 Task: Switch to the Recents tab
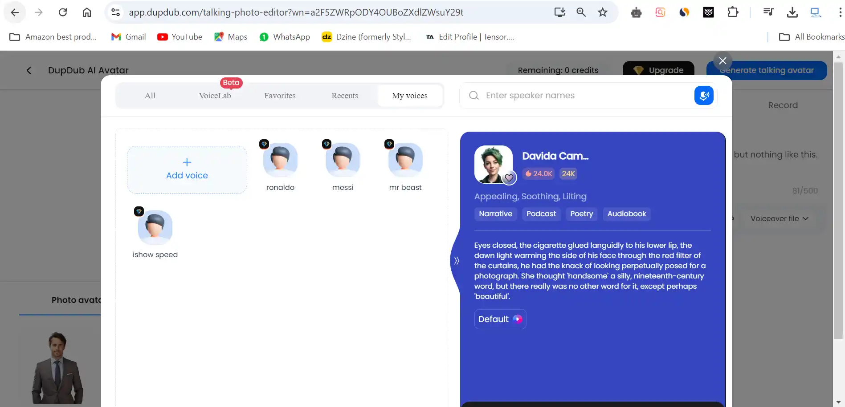pos(345,96)
